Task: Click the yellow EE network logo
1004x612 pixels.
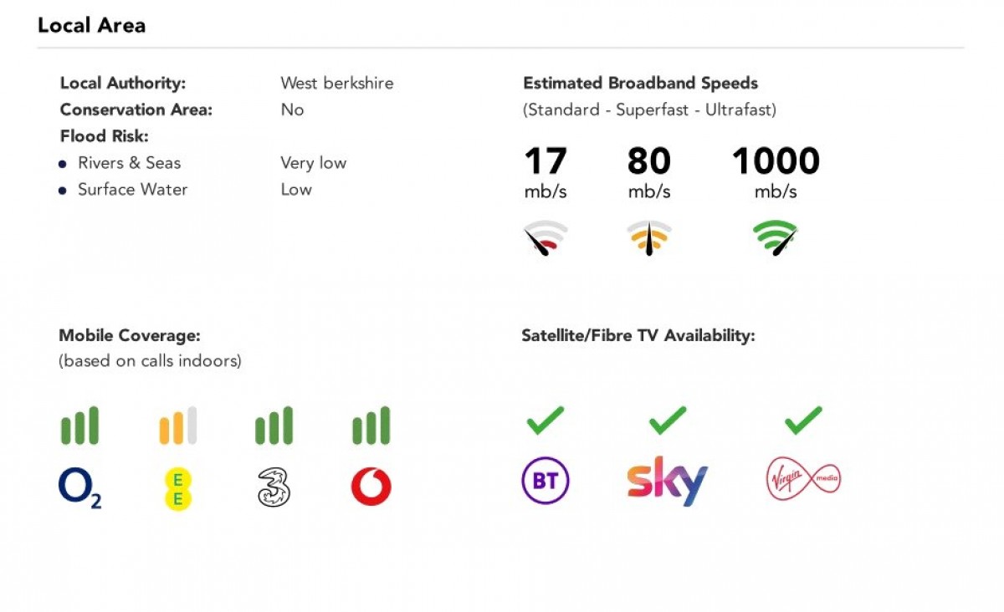Action: [x=177, y=488]
